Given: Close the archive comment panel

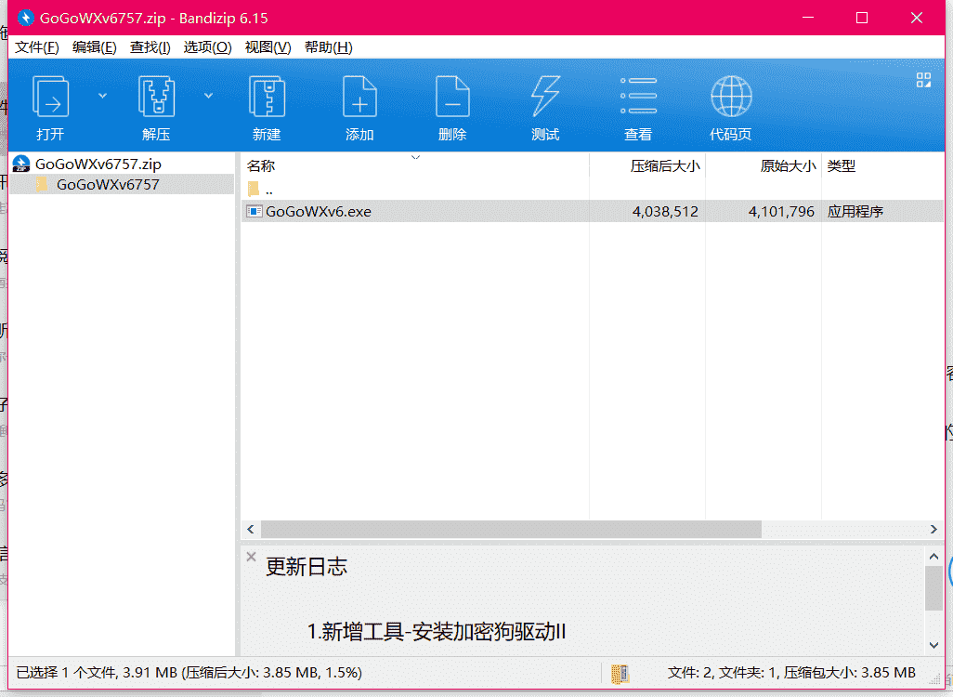Looking at the screenshot, I should (x=251, y=557).
